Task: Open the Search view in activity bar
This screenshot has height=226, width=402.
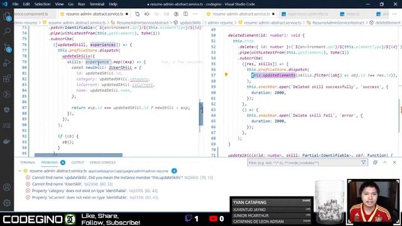Action: tap(7, 31)
